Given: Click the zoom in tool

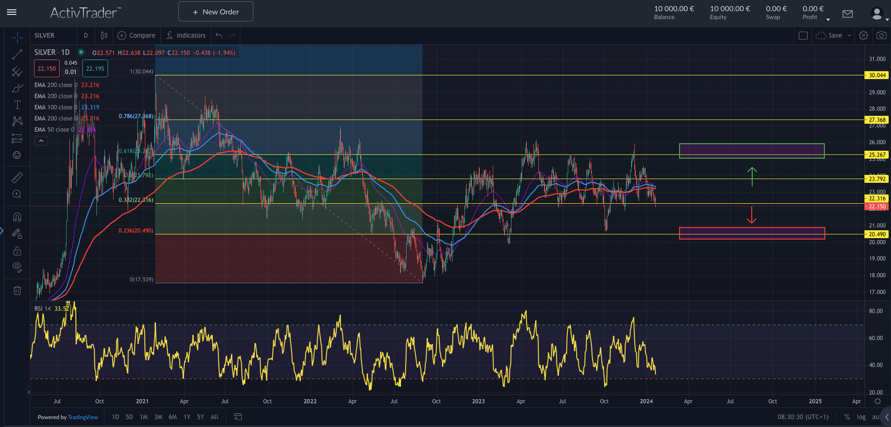Looking at the screenshot, I should point(17,194).
